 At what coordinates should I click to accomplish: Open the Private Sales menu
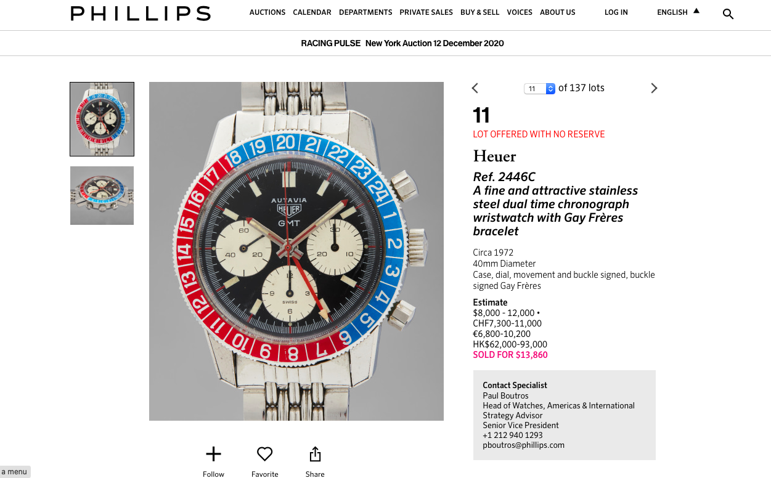(x=426, y=12)
